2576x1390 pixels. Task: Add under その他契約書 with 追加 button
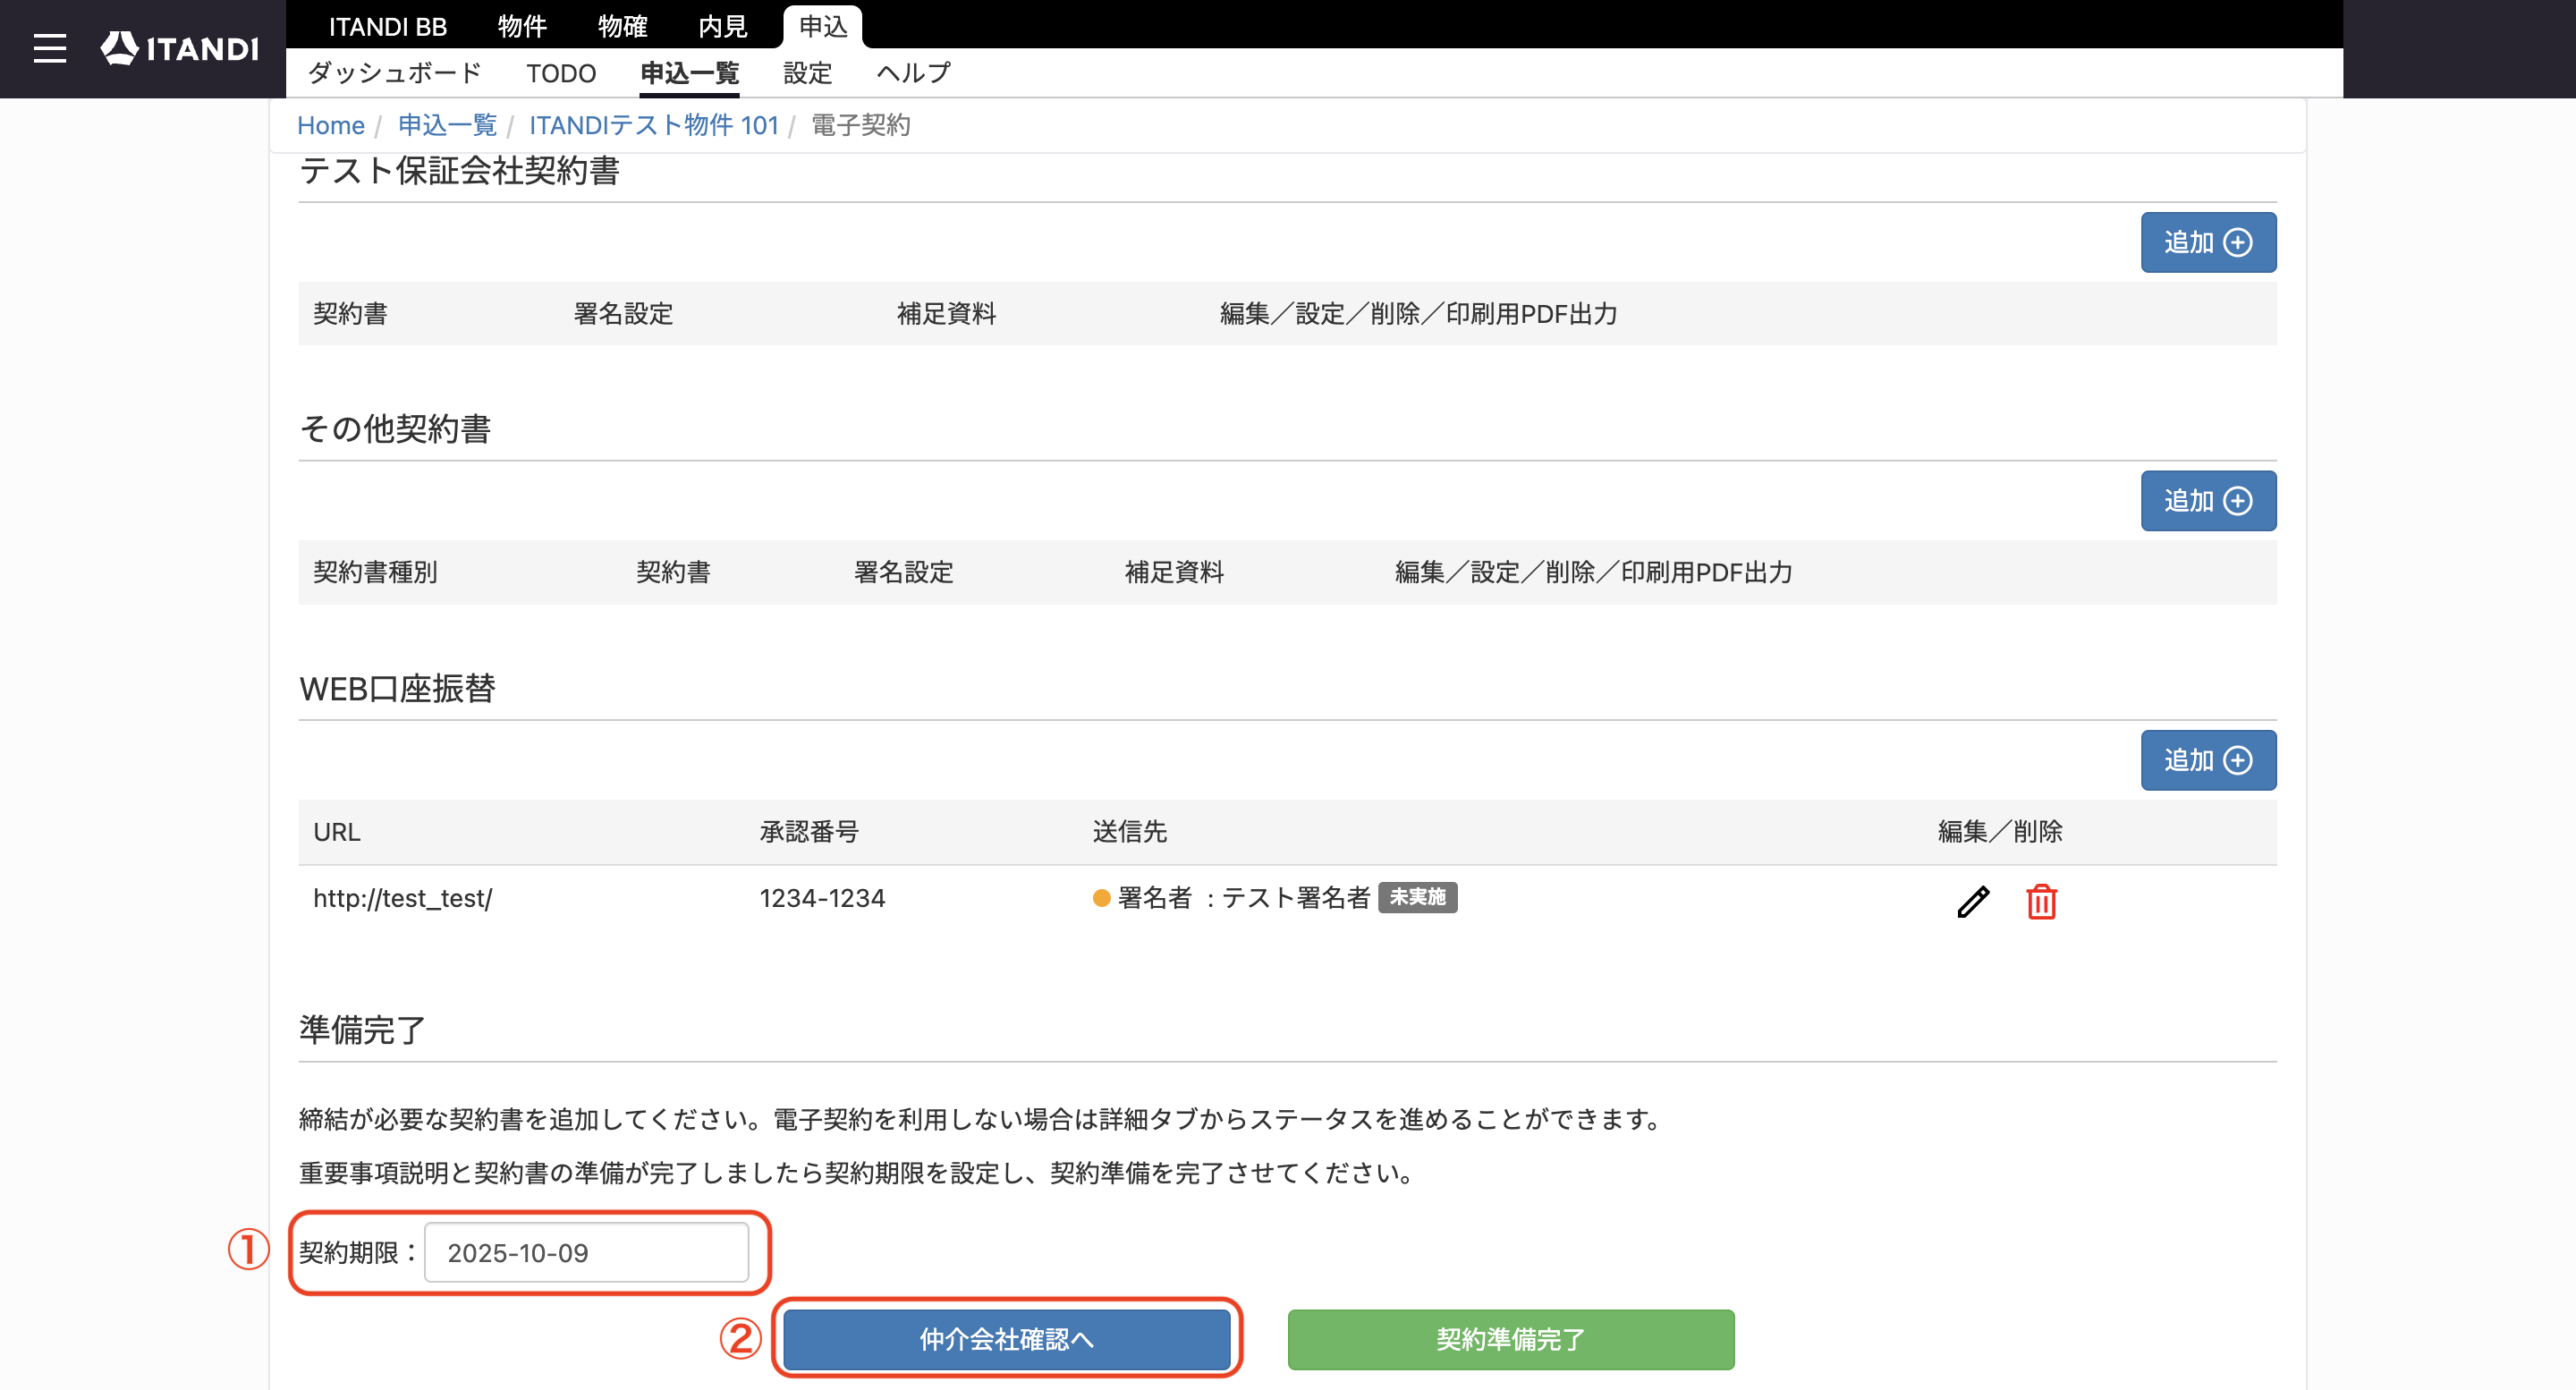pos(2208,501)
